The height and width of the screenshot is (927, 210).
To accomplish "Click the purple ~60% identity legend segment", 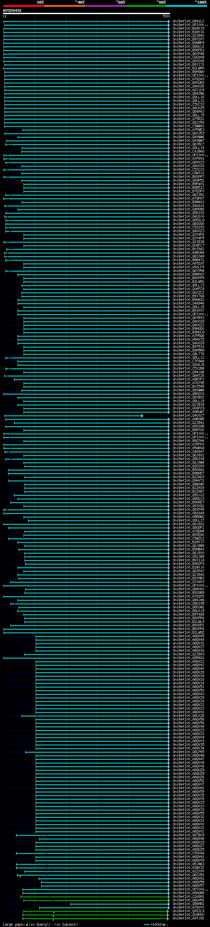I will click(x=105, y=6).
